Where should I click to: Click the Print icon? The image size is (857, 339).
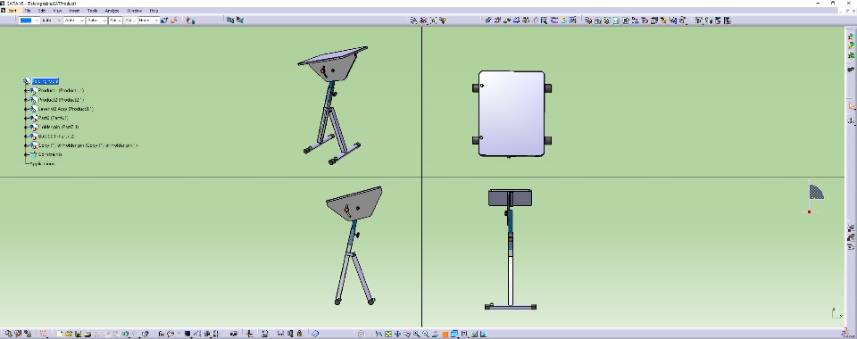point(88,334)
